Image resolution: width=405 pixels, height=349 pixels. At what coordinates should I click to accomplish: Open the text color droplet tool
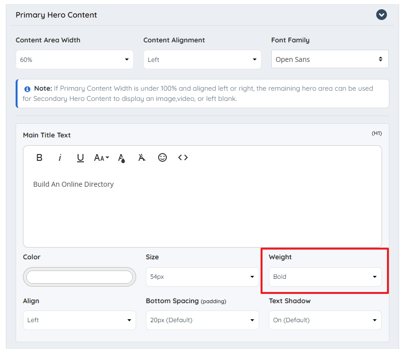pyautogui.click(x=121, y=158)
